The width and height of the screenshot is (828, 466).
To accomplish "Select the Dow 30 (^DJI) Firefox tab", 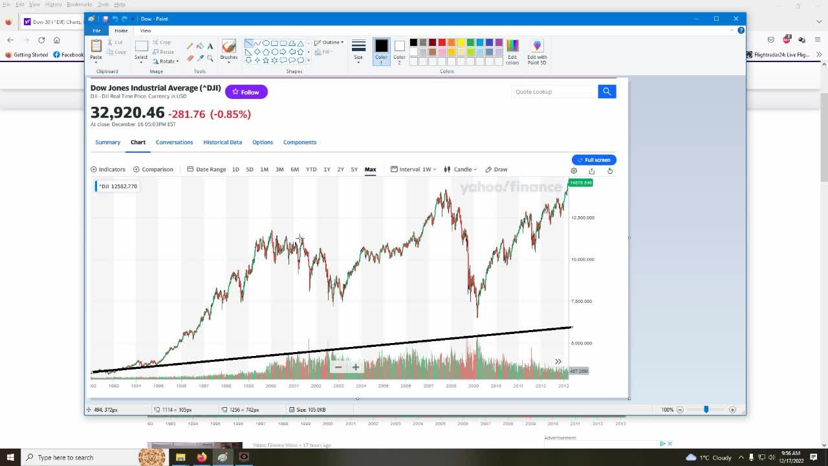I will 52,21.
